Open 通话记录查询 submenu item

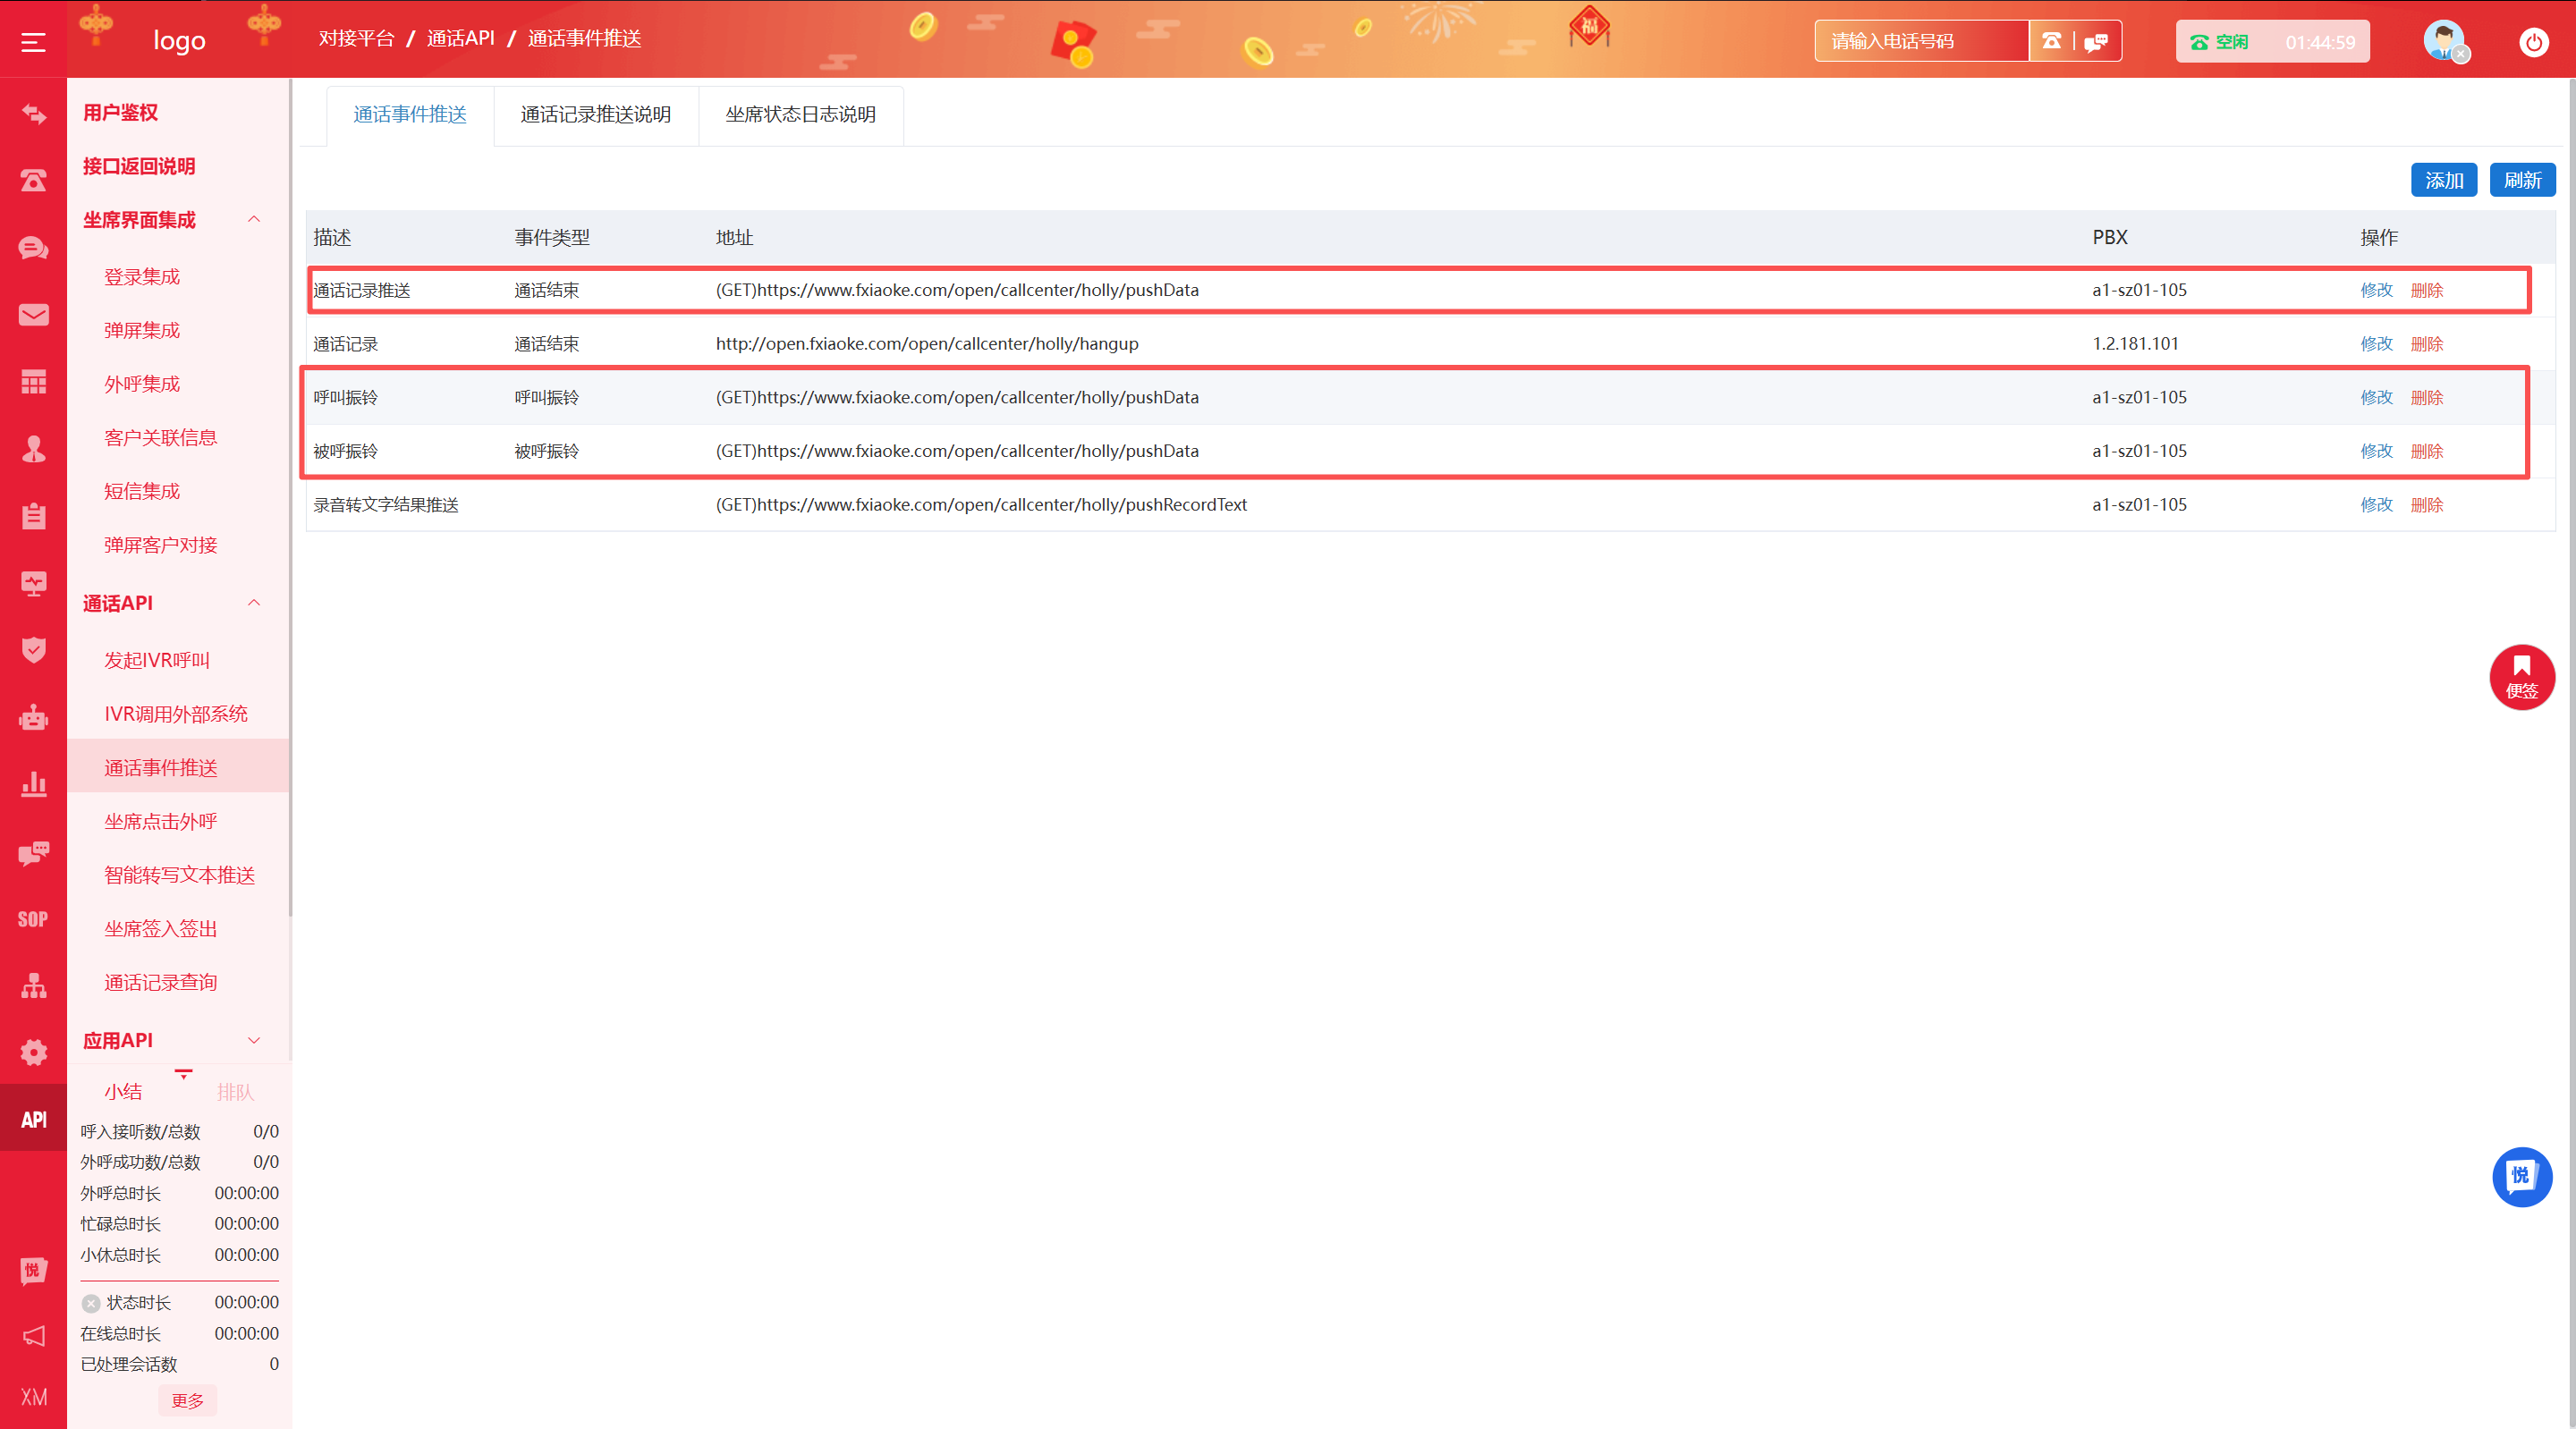coord(160,982)
